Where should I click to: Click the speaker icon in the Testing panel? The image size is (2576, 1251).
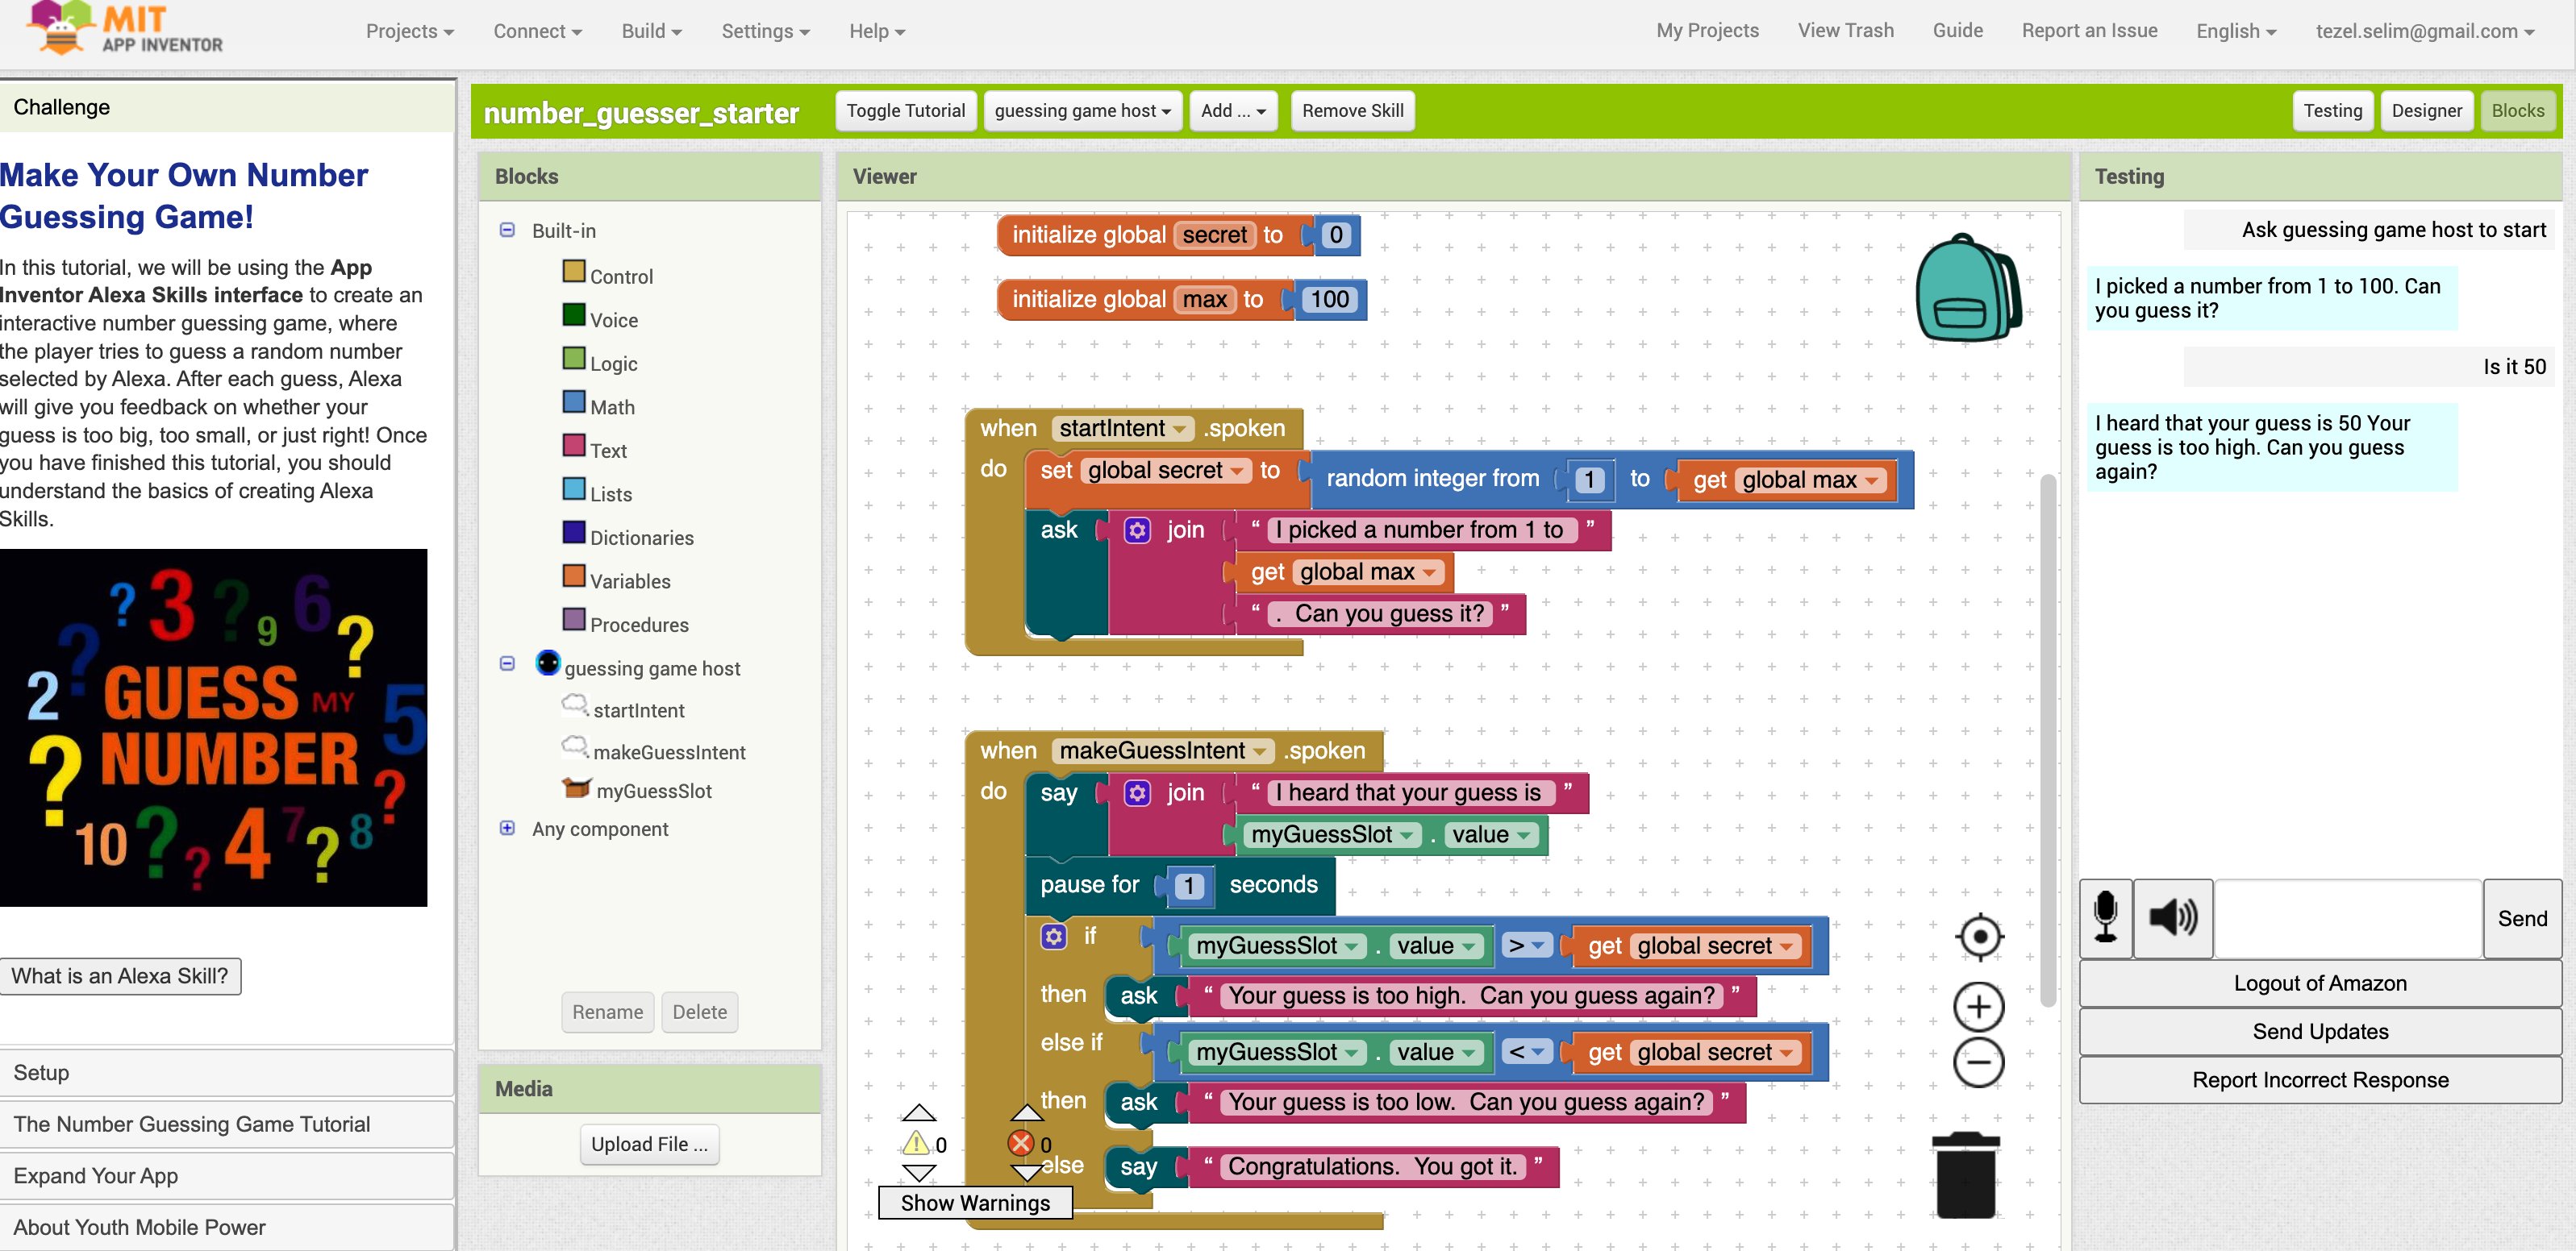click(x=2173, y=918)
